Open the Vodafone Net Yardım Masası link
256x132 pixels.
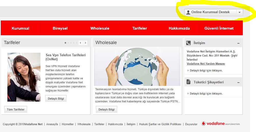(206, 64)
